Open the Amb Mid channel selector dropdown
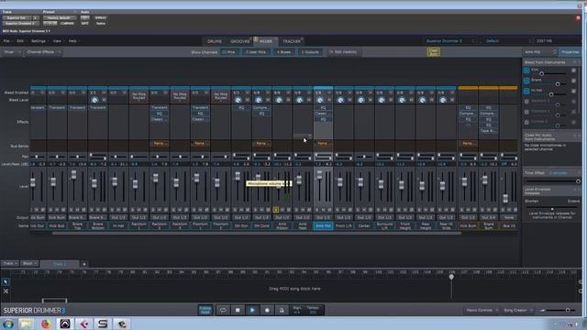 click(540, 52)
